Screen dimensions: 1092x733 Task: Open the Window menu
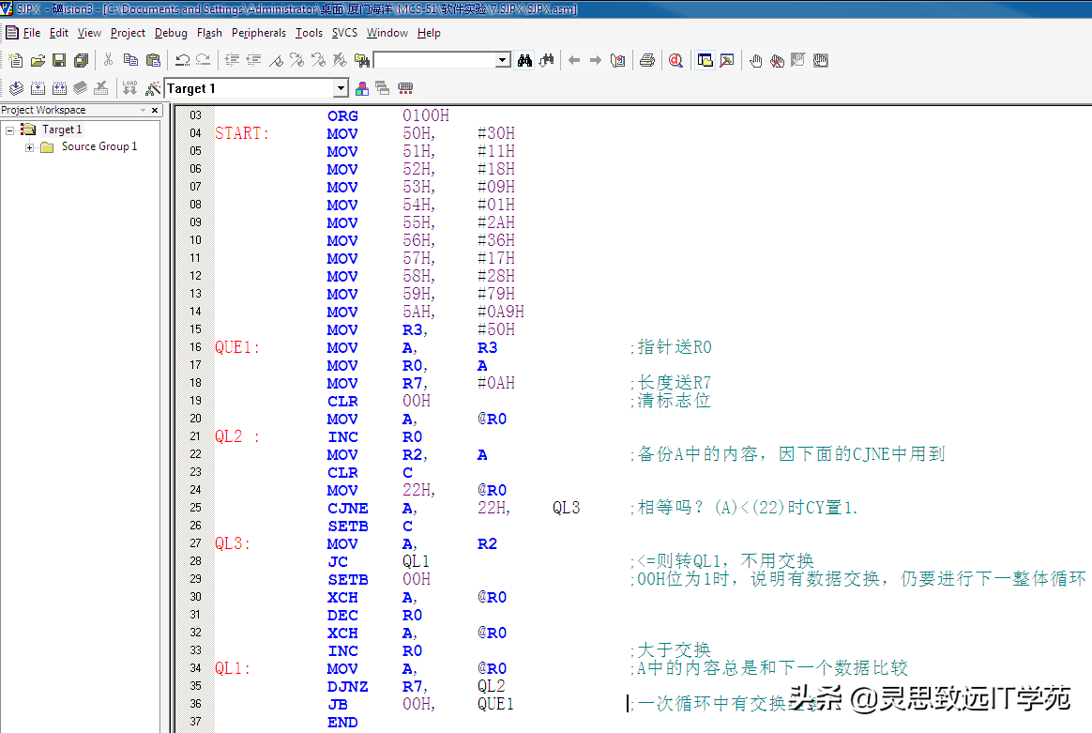tap(387, 33)
